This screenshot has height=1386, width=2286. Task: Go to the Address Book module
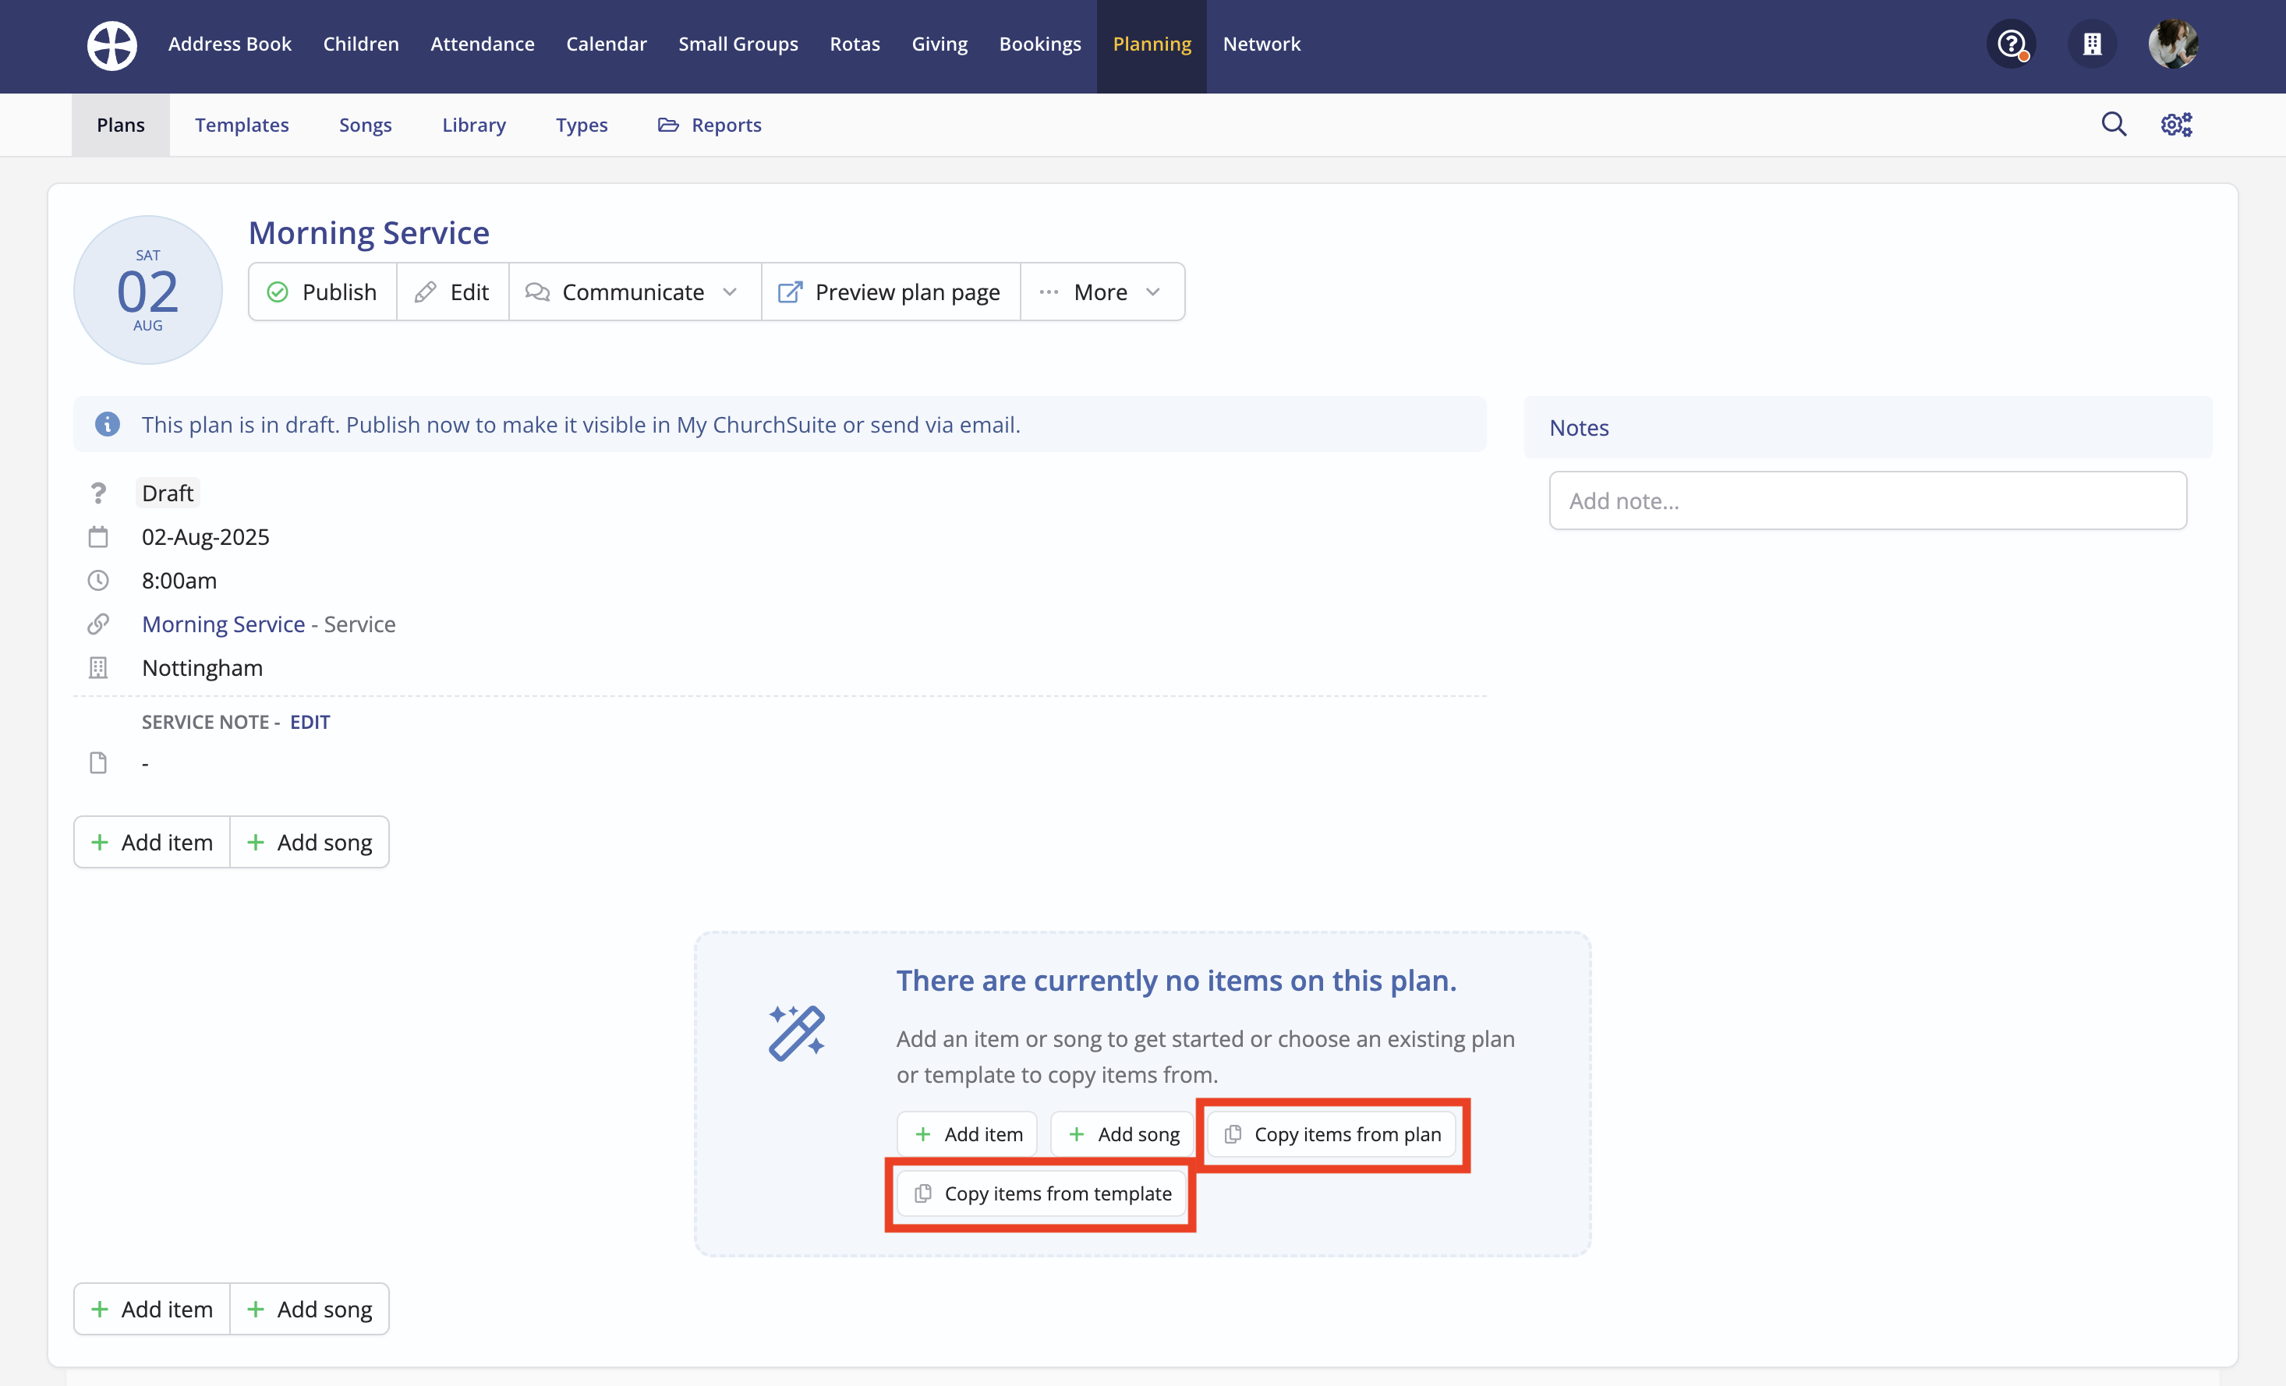(229, 44)
